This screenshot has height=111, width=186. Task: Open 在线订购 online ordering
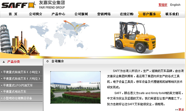pyautogui.click(x=127, y=14)
